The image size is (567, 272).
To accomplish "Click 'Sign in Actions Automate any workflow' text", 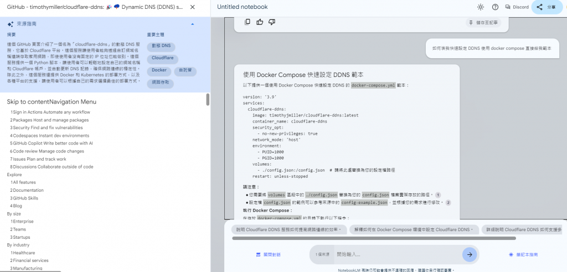I will point(50,112).
